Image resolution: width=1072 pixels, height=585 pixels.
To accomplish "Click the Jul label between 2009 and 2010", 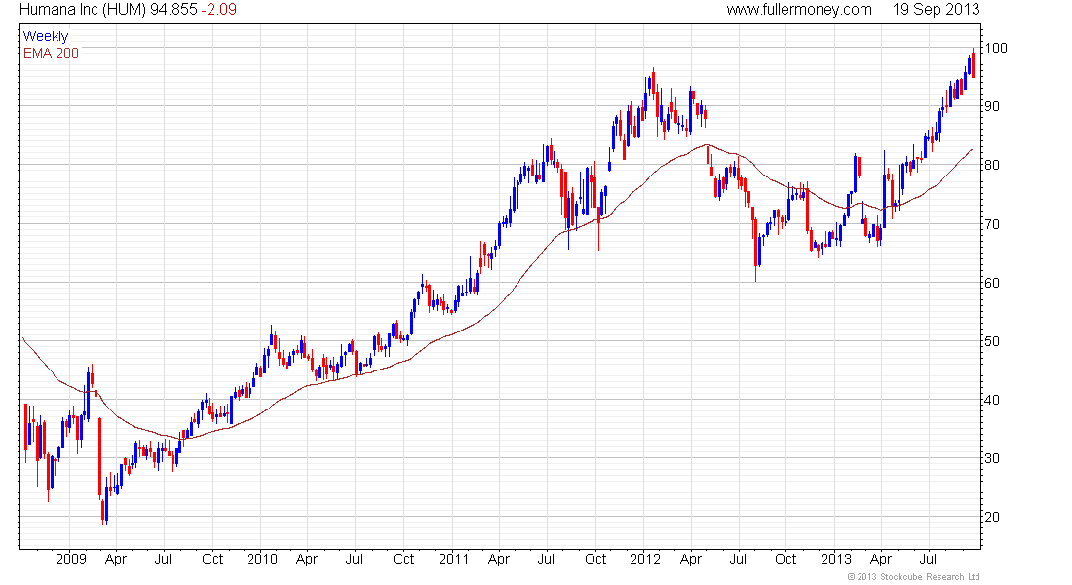I will 163,559.
